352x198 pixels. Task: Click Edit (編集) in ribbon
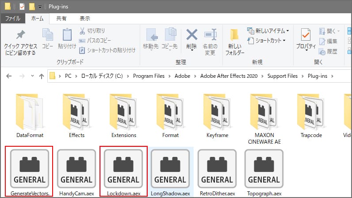click(328, 41)
